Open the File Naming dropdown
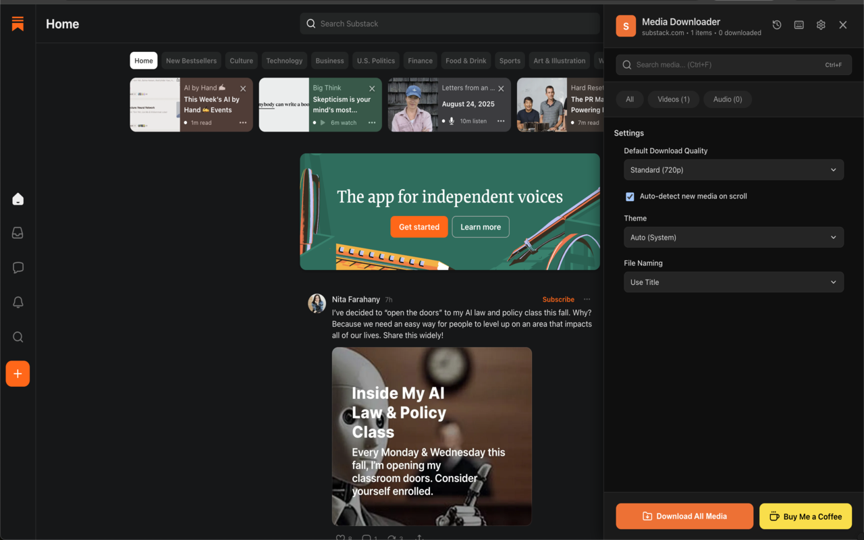The image size is (864, 540). pos(734,282)
